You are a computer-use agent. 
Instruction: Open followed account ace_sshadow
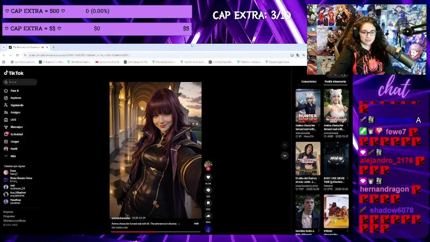pyautogui.click(x=14, y=194)
